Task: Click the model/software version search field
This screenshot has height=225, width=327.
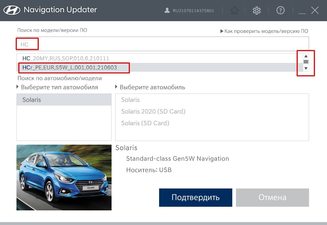Action: pos(163,44)
